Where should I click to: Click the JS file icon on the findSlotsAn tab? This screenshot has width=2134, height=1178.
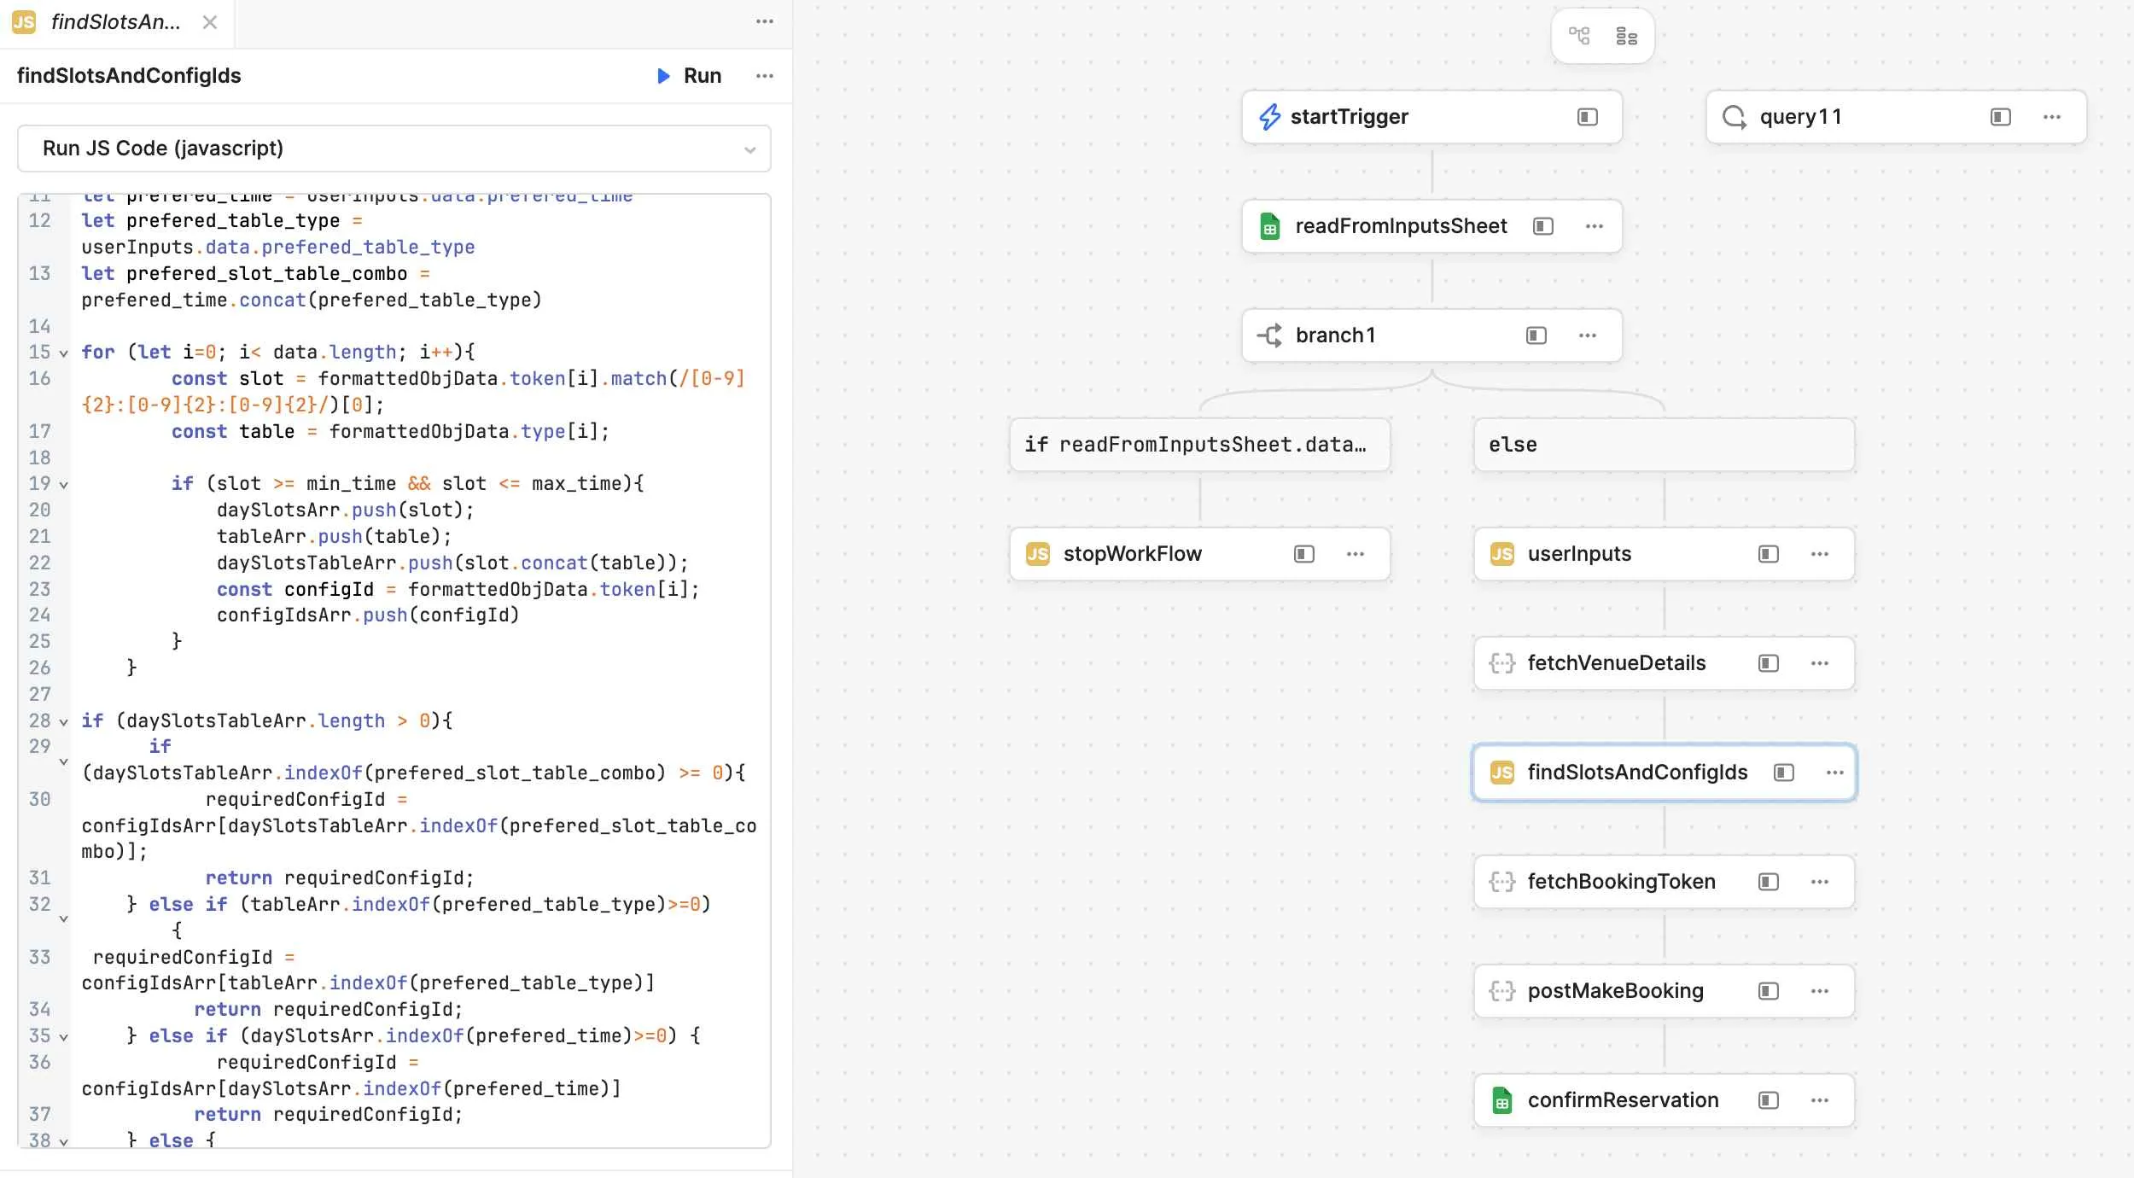24,22
